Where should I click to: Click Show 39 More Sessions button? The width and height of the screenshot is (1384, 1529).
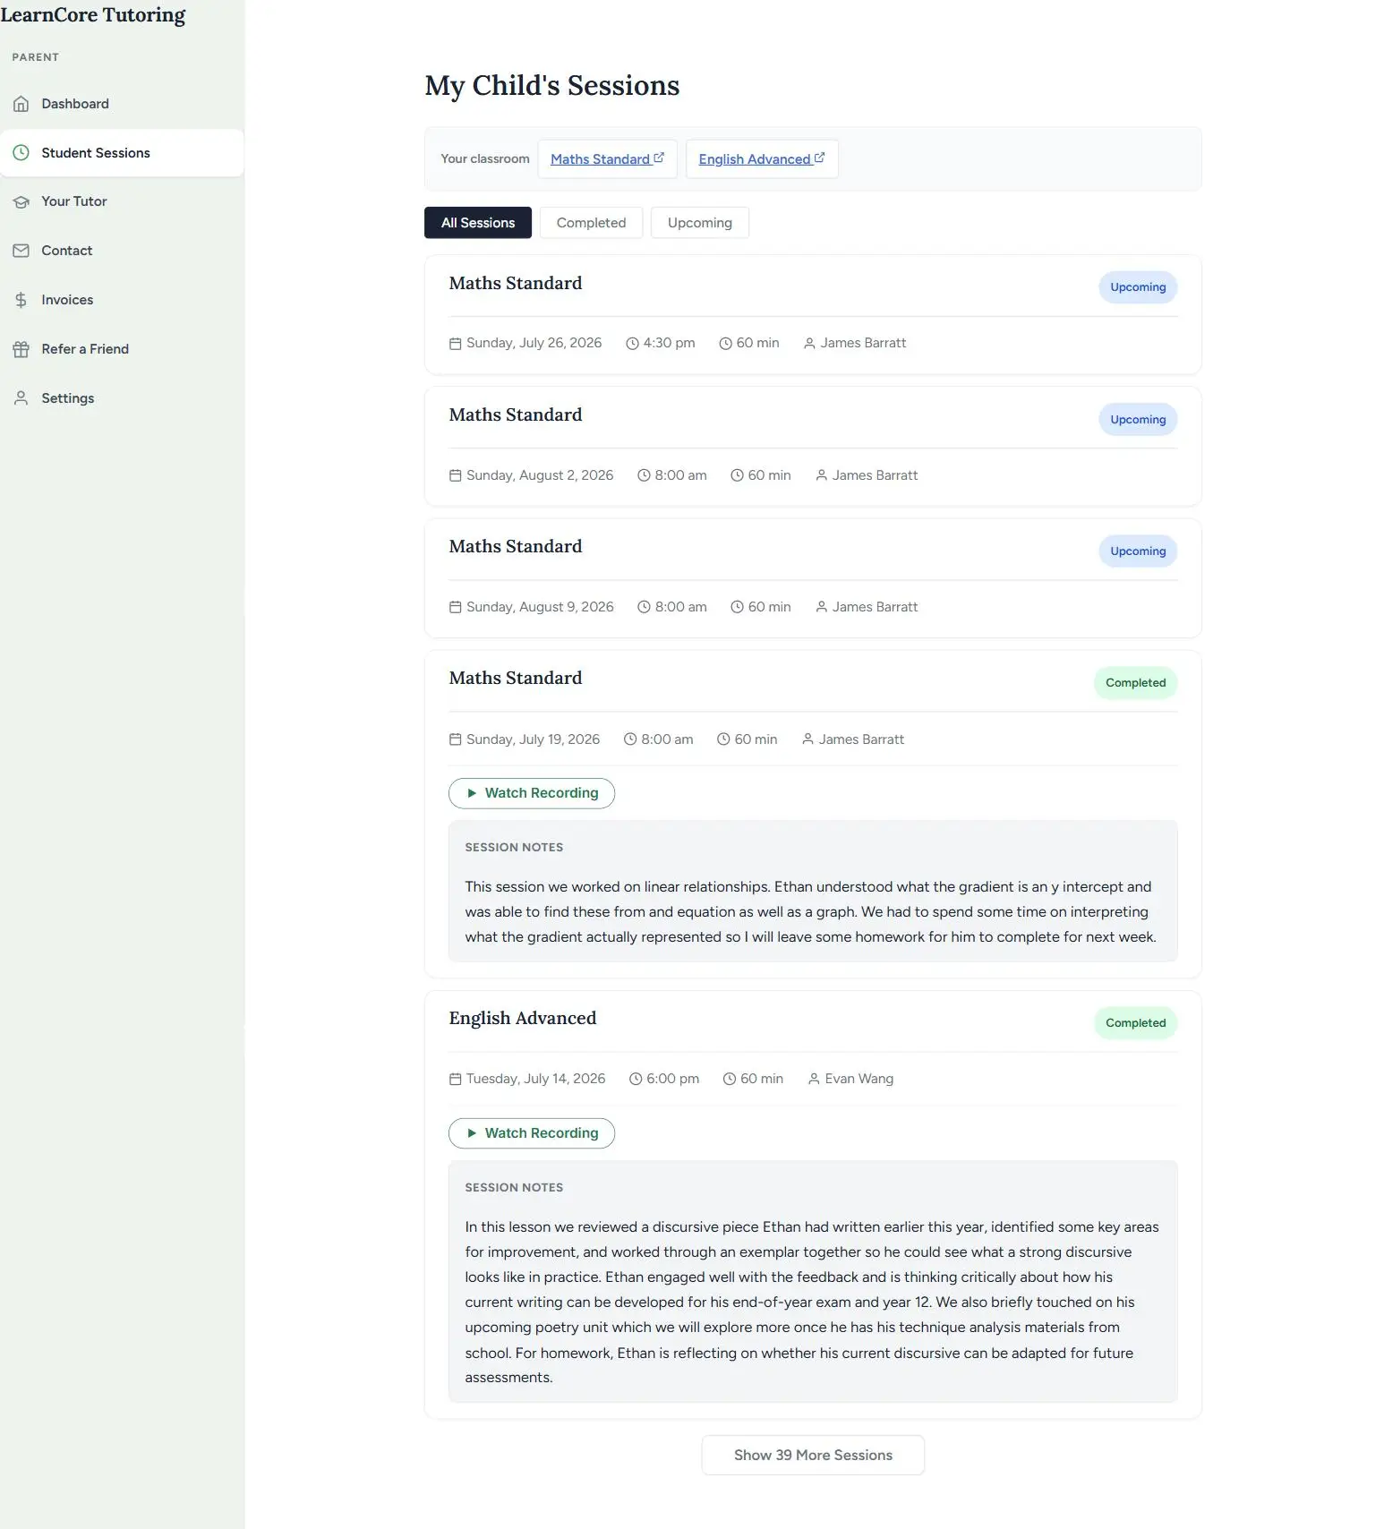pos(813,1456)
